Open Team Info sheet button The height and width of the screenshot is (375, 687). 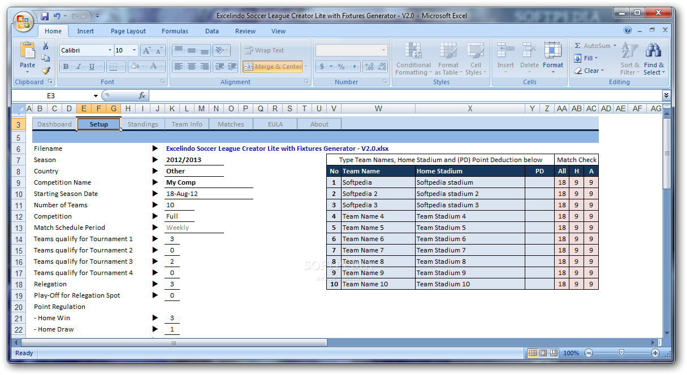[x=187, y=124]
